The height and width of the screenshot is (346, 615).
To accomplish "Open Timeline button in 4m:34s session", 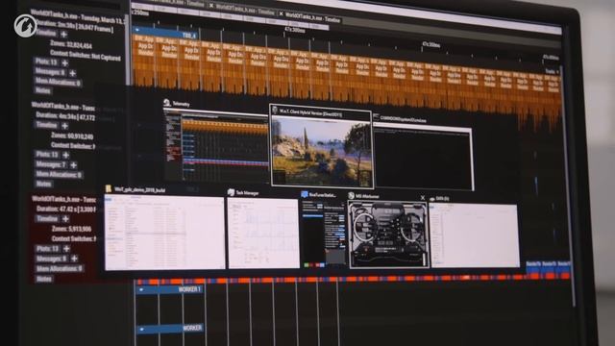I will (47, 125).
